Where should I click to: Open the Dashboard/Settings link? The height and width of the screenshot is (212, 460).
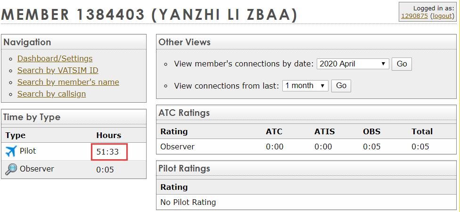point(55,58)
